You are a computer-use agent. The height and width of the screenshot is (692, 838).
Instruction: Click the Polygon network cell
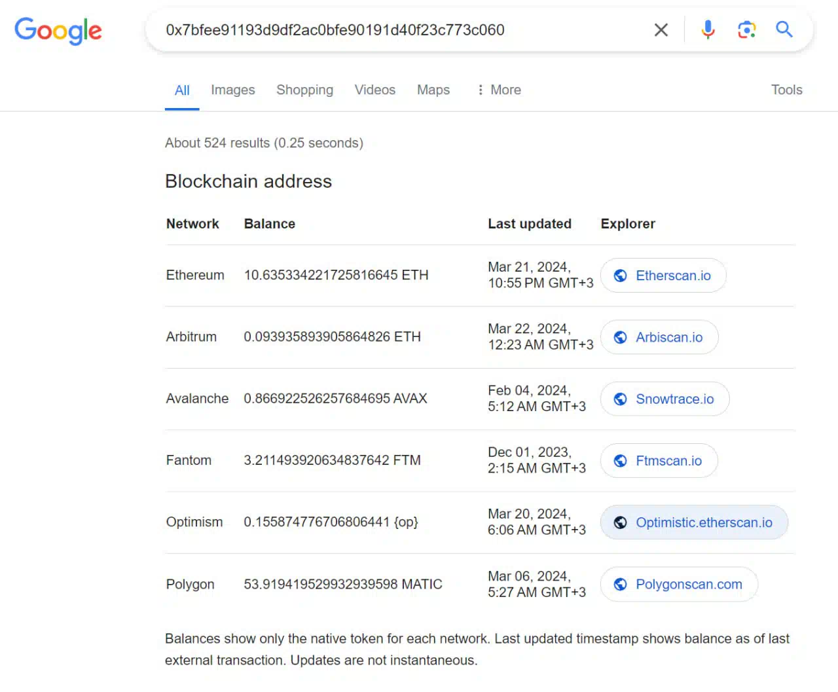[190, 584]
